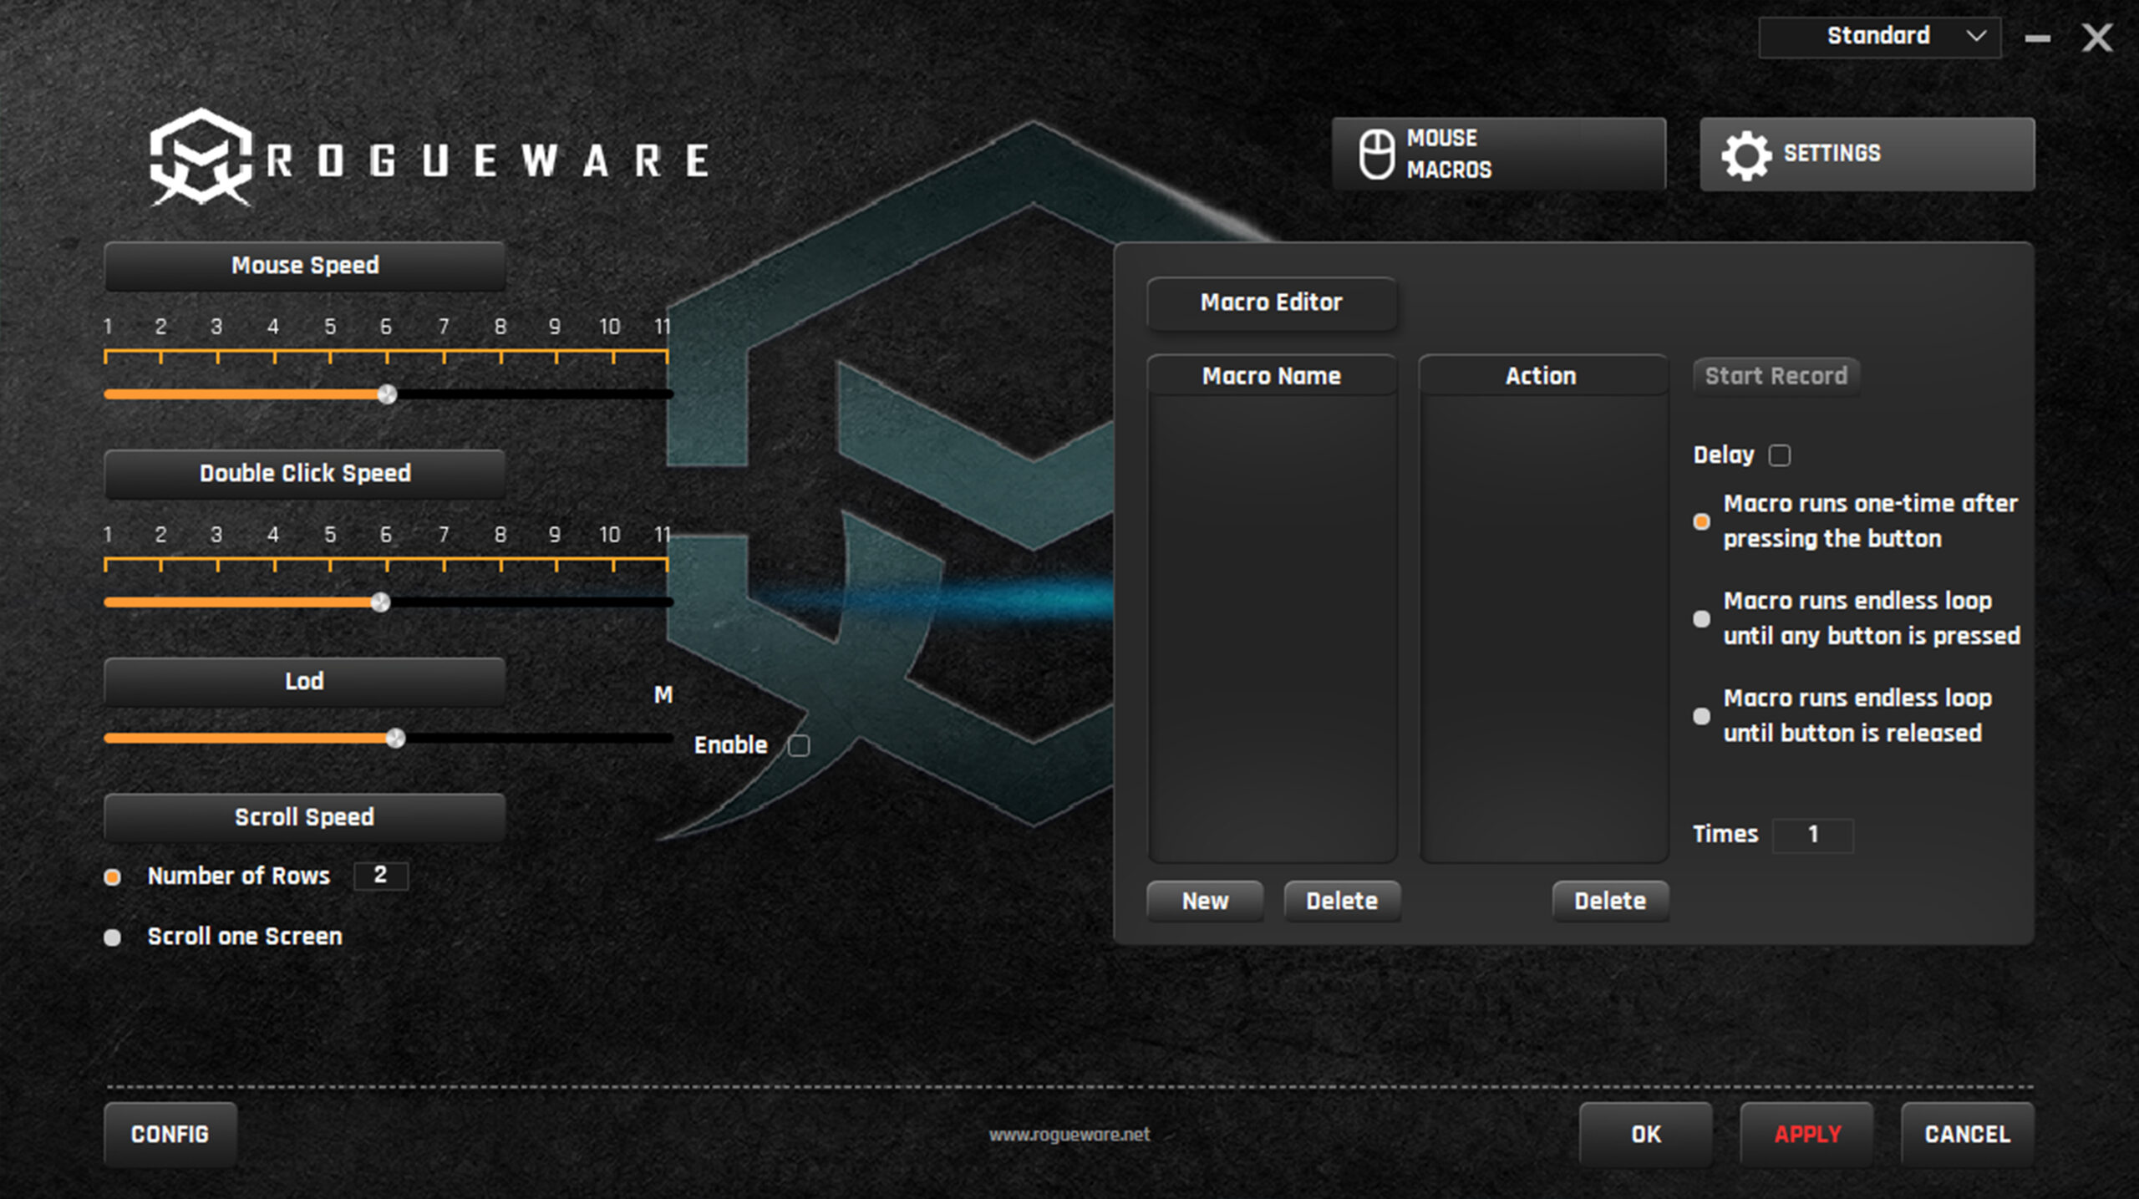Open the Settings tab

pyautogui.click(x=1867, y=154)
